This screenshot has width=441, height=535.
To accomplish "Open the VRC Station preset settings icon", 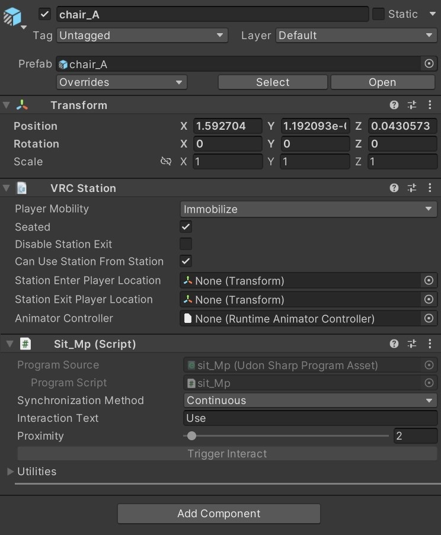I will tap(412, 188).
